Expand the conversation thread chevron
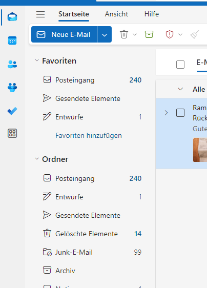The image size is (207, 288). pyautogui.click(x=166, y=113)
